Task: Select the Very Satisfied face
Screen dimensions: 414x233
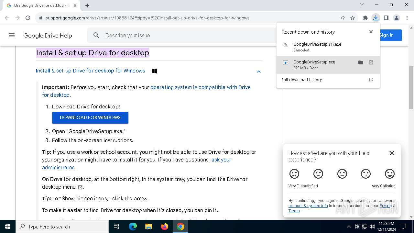Action: 390,174
